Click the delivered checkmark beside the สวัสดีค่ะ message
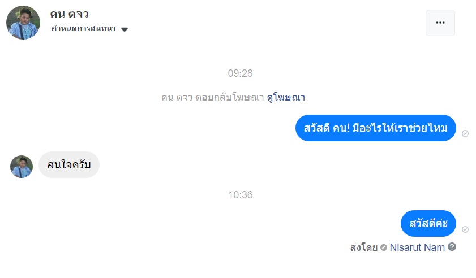 click(465, 229)
